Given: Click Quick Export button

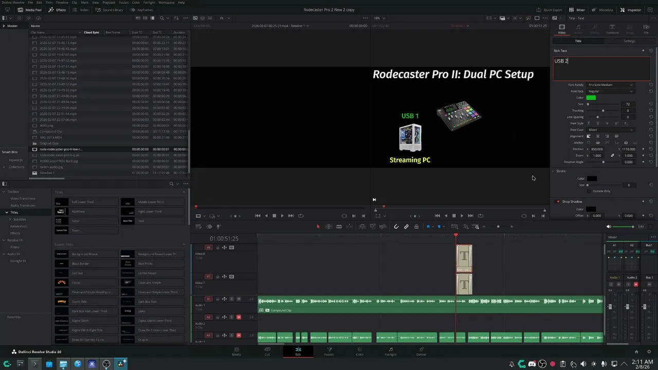Looking at the screenshot, I should [x=550, y=10].
